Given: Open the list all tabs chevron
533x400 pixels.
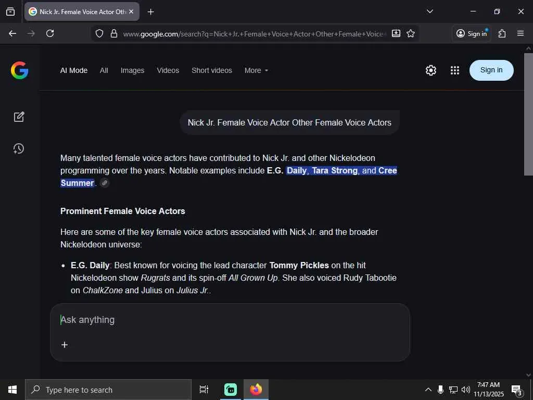Looking at the screenshot, I should [x=429, y=11].
